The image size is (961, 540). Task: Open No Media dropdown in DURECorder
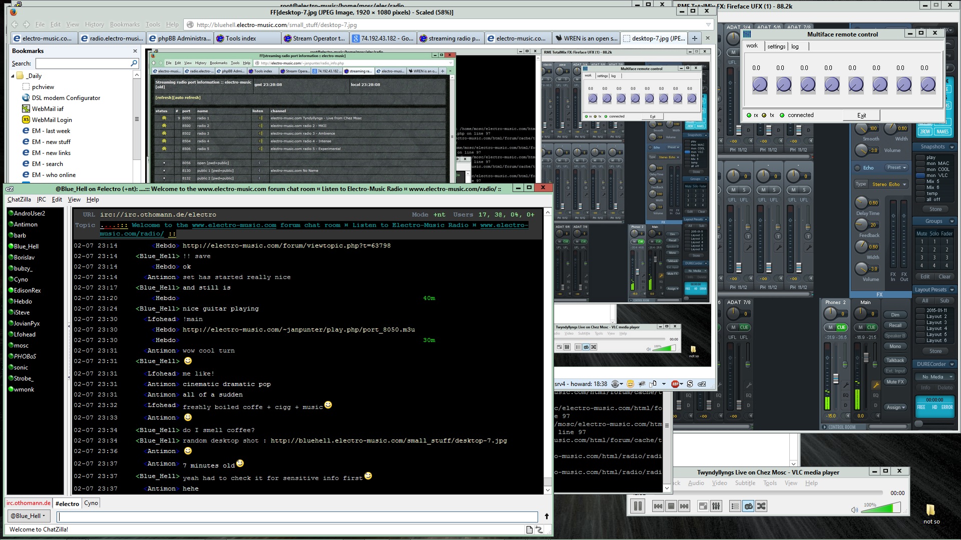pos(935,377)
